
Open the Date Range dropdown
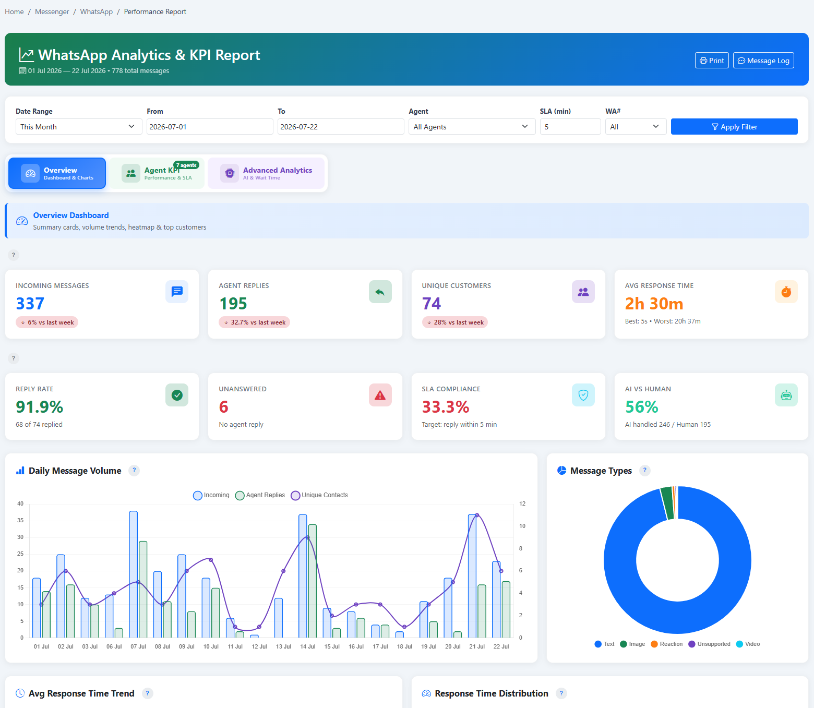(79, 127)
